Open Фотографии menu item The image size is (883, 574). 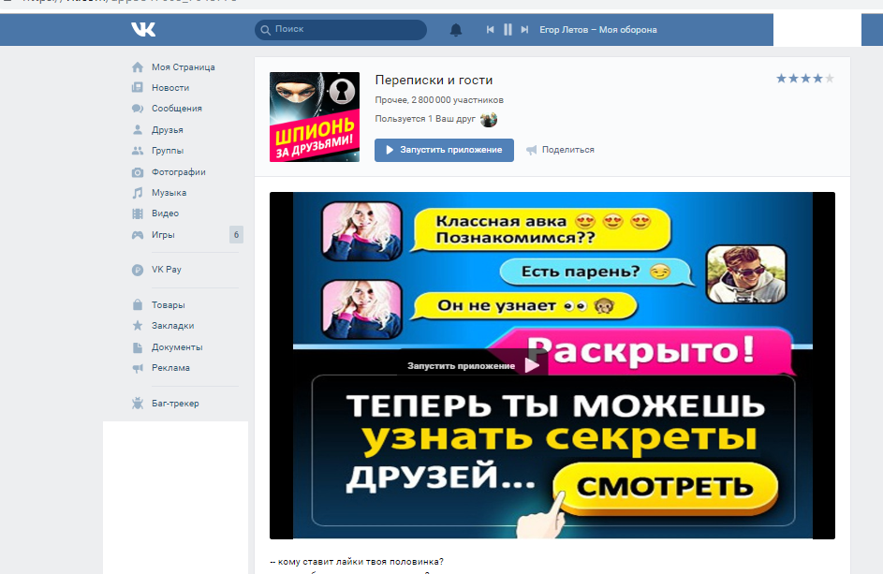(x=179, y=171)
